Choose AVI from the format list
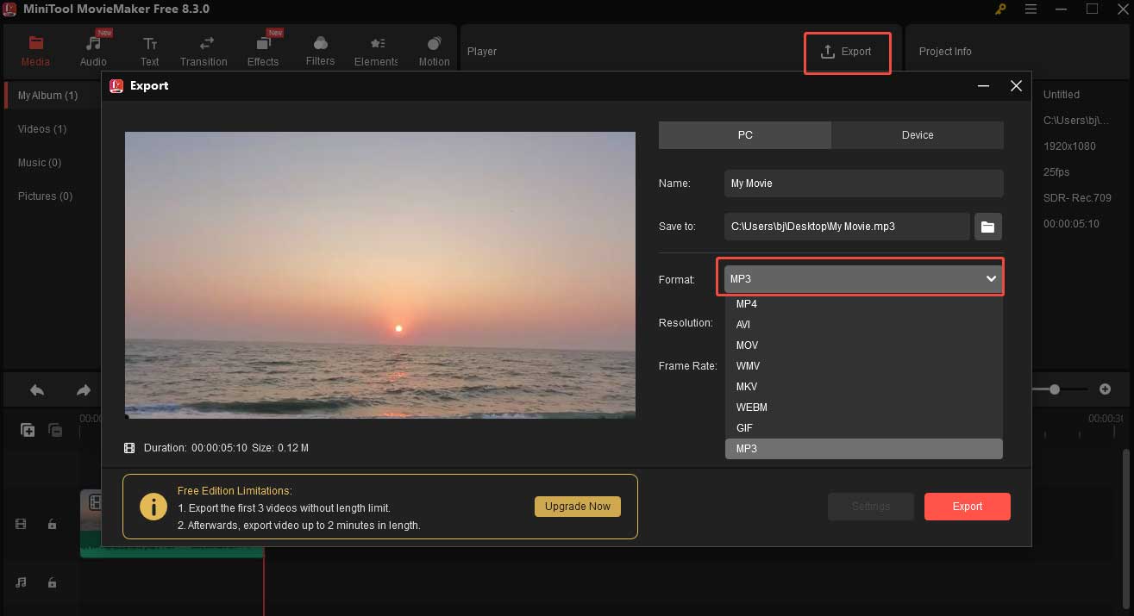Screen dimensions: 1134x616 (x=864, y=325)
